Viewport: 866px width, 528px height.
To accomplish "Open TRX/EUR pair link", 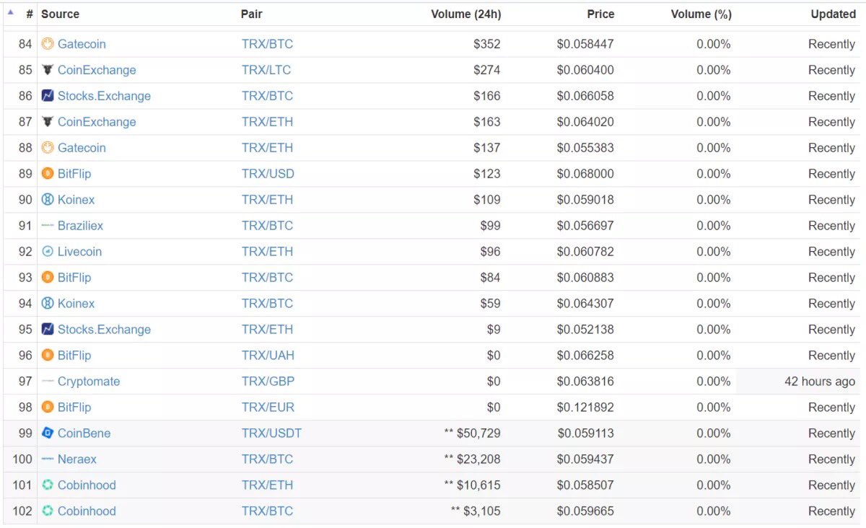I will [x=268, y=408].
